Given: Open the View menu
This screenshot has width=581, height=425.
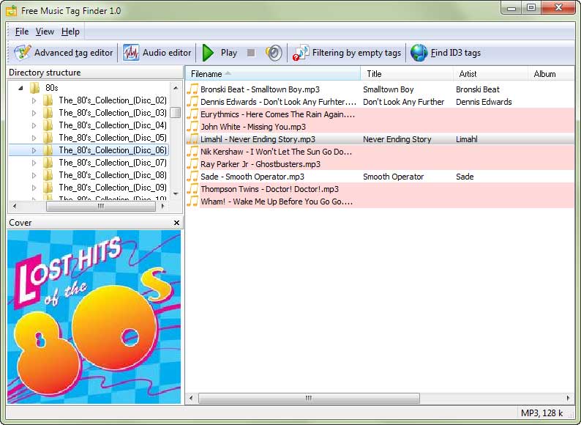Looking at the screenshot, I should click(45, 32).
